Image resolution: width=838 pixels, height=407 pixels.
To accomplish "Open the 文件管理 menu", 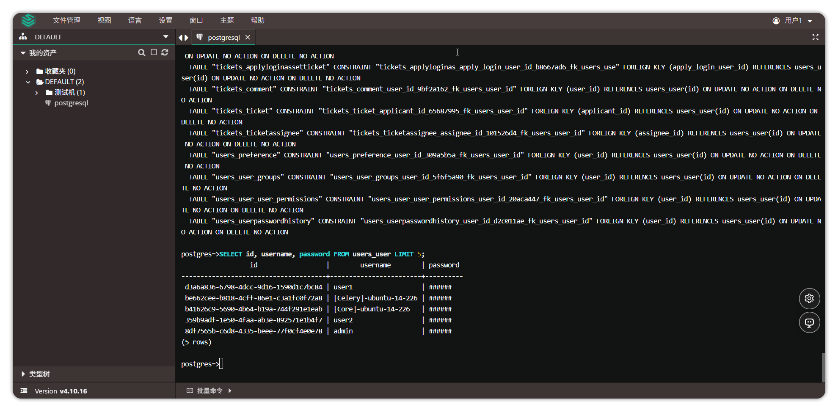I will (66, 20).
